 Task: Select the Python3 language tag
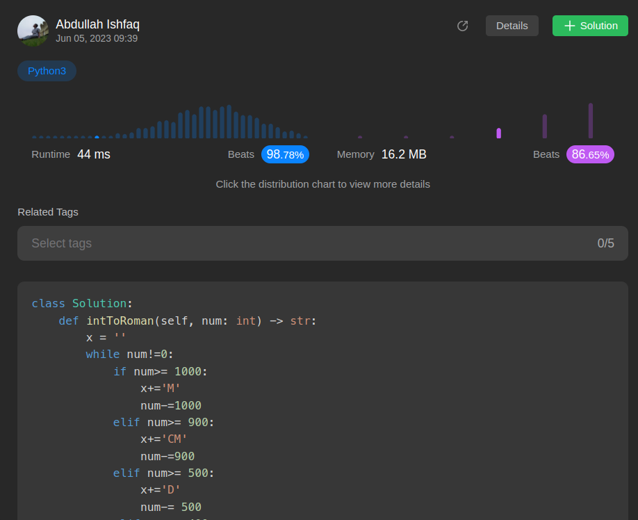(47, 71)
